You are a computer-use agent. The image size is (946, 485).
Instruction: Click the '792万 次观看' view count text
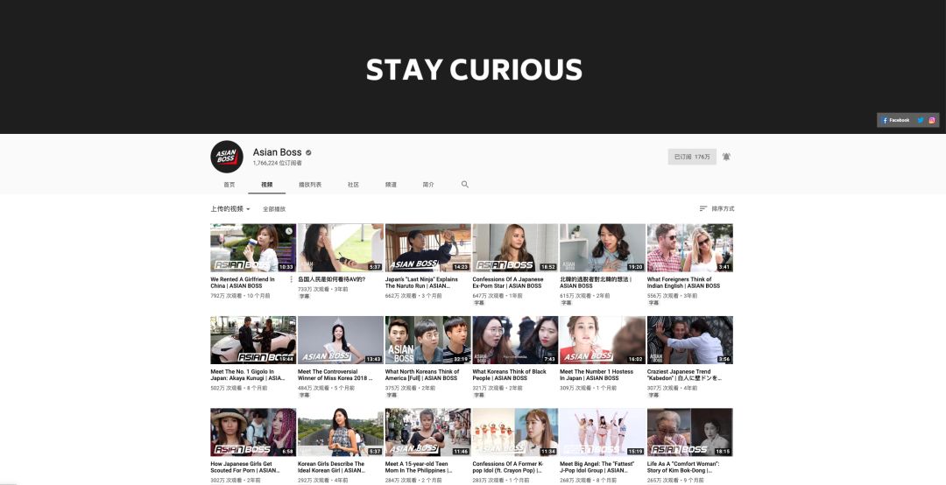coord(226,296)
